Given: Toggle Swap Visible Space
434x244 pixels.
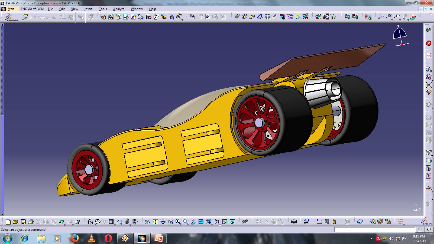Looking at the screenshot, I should [x=232, y=222].
